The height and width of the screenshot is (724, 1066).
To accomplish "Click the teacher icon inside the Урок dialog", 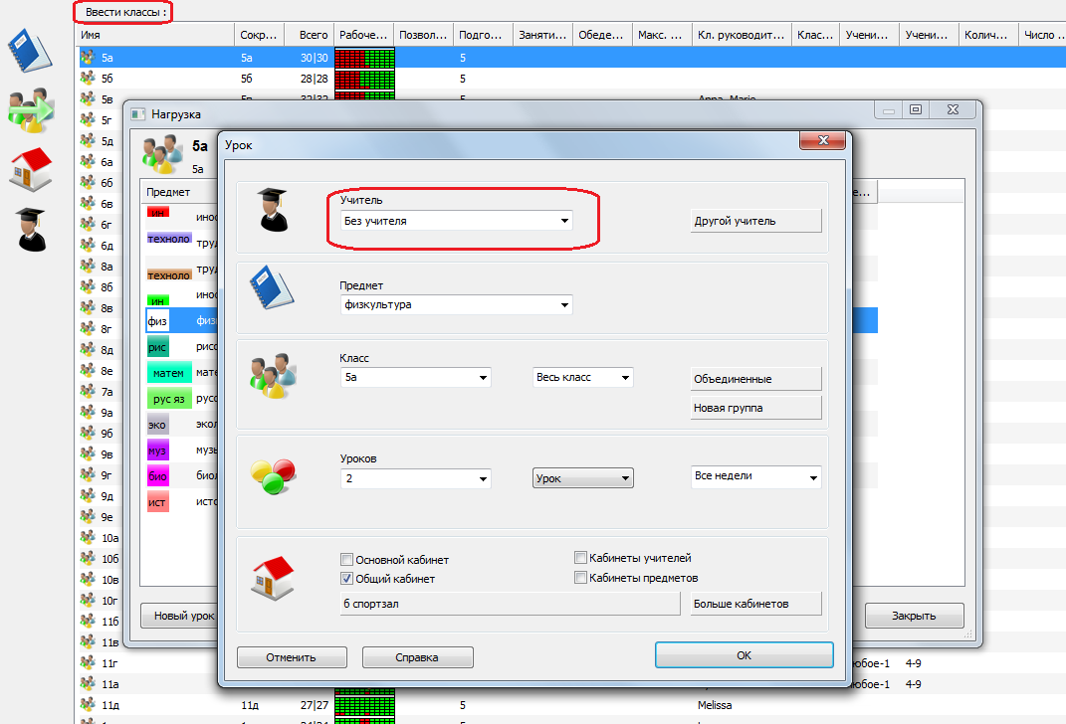I will [272, 210].
